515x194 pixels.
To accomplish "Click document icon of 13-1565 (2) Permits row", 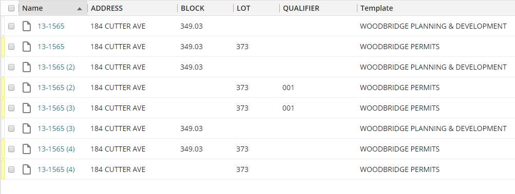I will click(x=27, y=88).
